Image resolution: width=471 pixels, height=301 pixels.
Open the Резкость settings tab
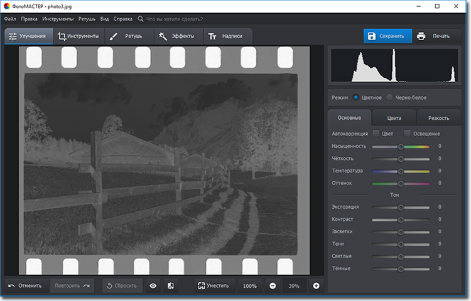[x=438, y=118]
